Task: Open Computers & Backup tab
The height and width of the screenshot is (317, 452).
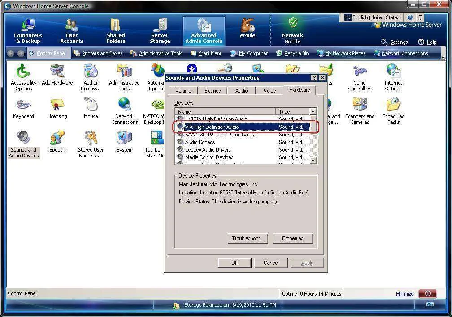Action: (28, 31)
